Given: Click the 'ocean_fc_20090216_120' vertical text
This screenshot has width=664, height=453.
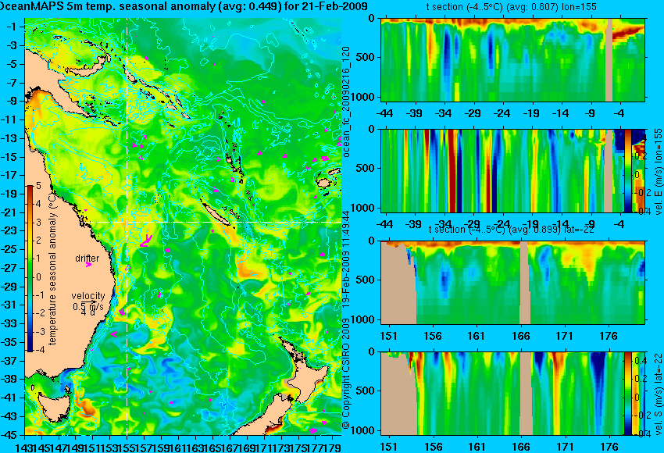Looking at the screenshot, I should pos(346,102).
